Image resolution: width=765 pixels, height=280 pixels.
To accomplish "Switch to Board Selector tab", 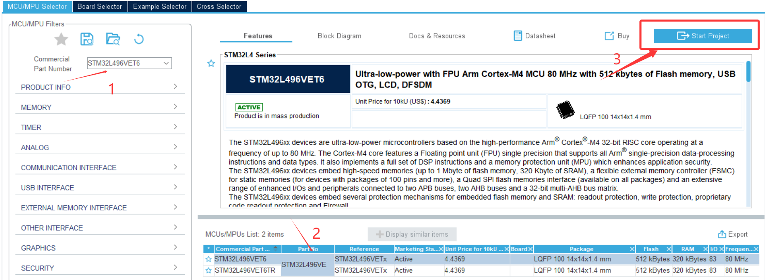I will pos(100,7).
